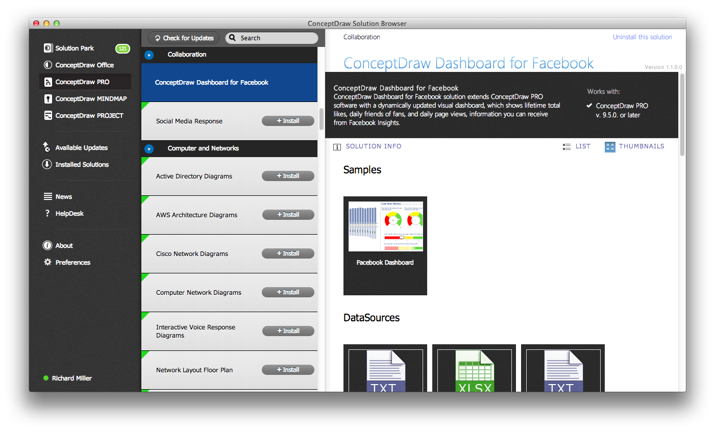Open Preferences gear icon
The width and height of the screenshot is (715, 432).
[47, 262]
